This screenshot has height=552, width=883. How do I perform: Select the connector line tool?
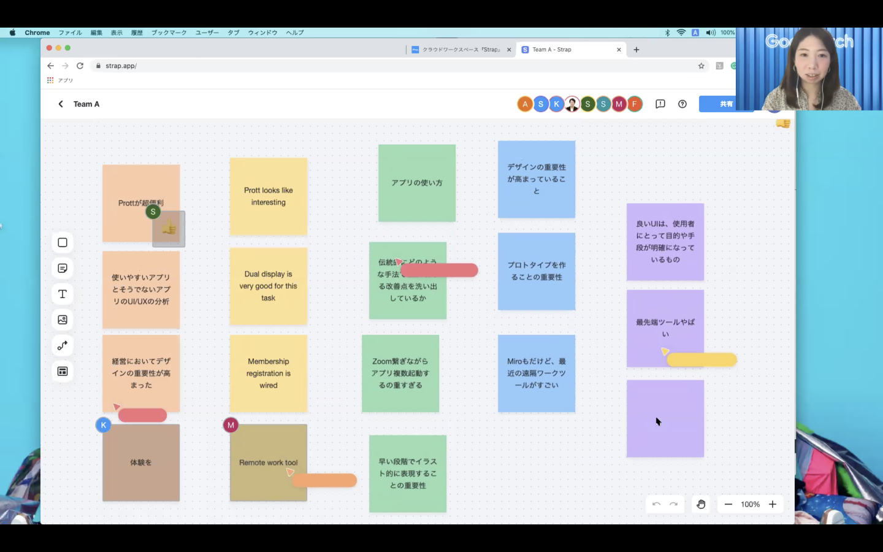[x=63, y=345]
